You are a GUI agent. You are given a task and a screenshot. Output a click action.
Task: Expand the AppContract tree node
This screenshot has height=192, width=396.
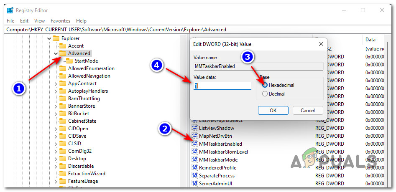[56, 83]
